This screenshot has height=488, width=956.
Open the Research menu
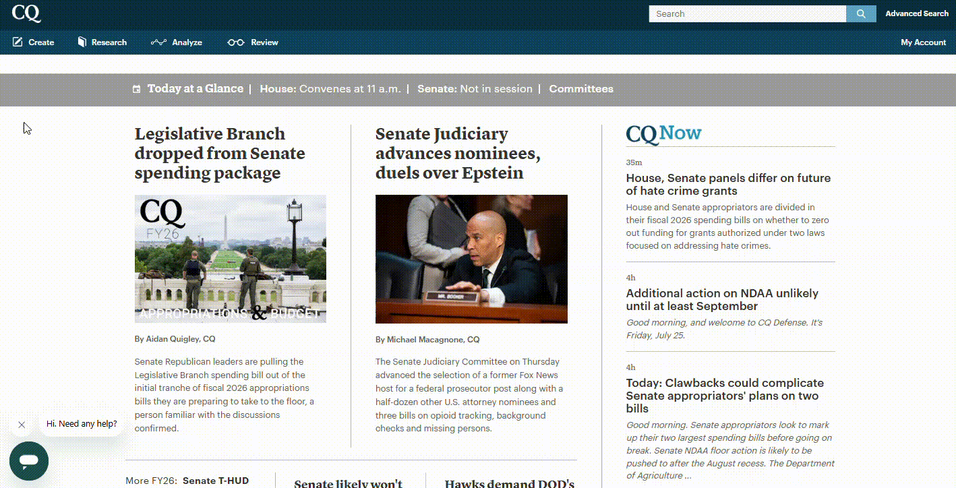(102, 42)
